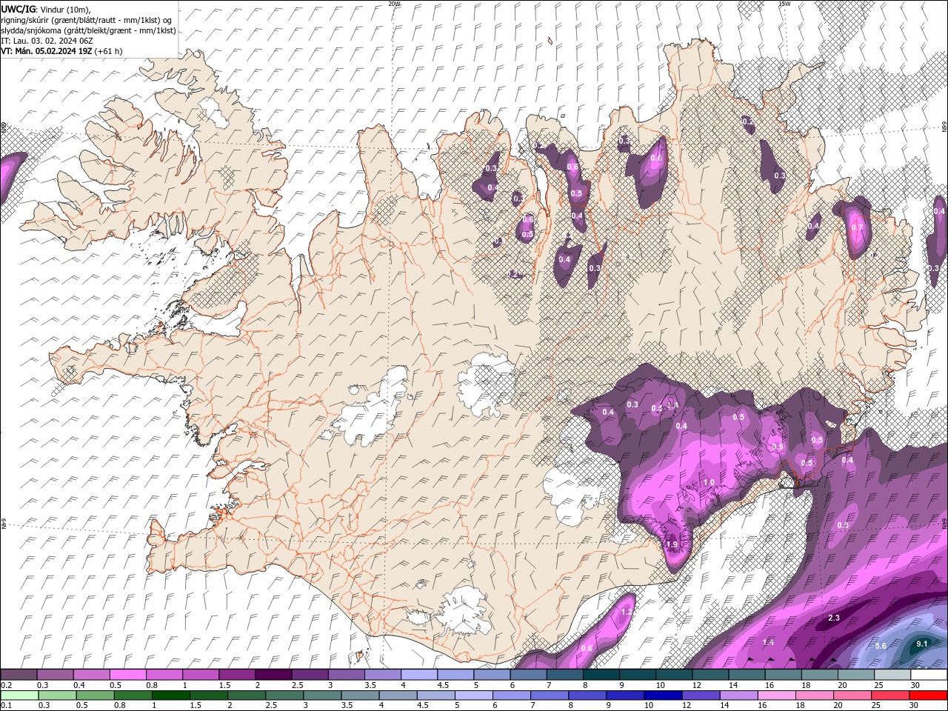Click the 9.1 precipitation value offshore
948x711 pixels.
point(922,644)
